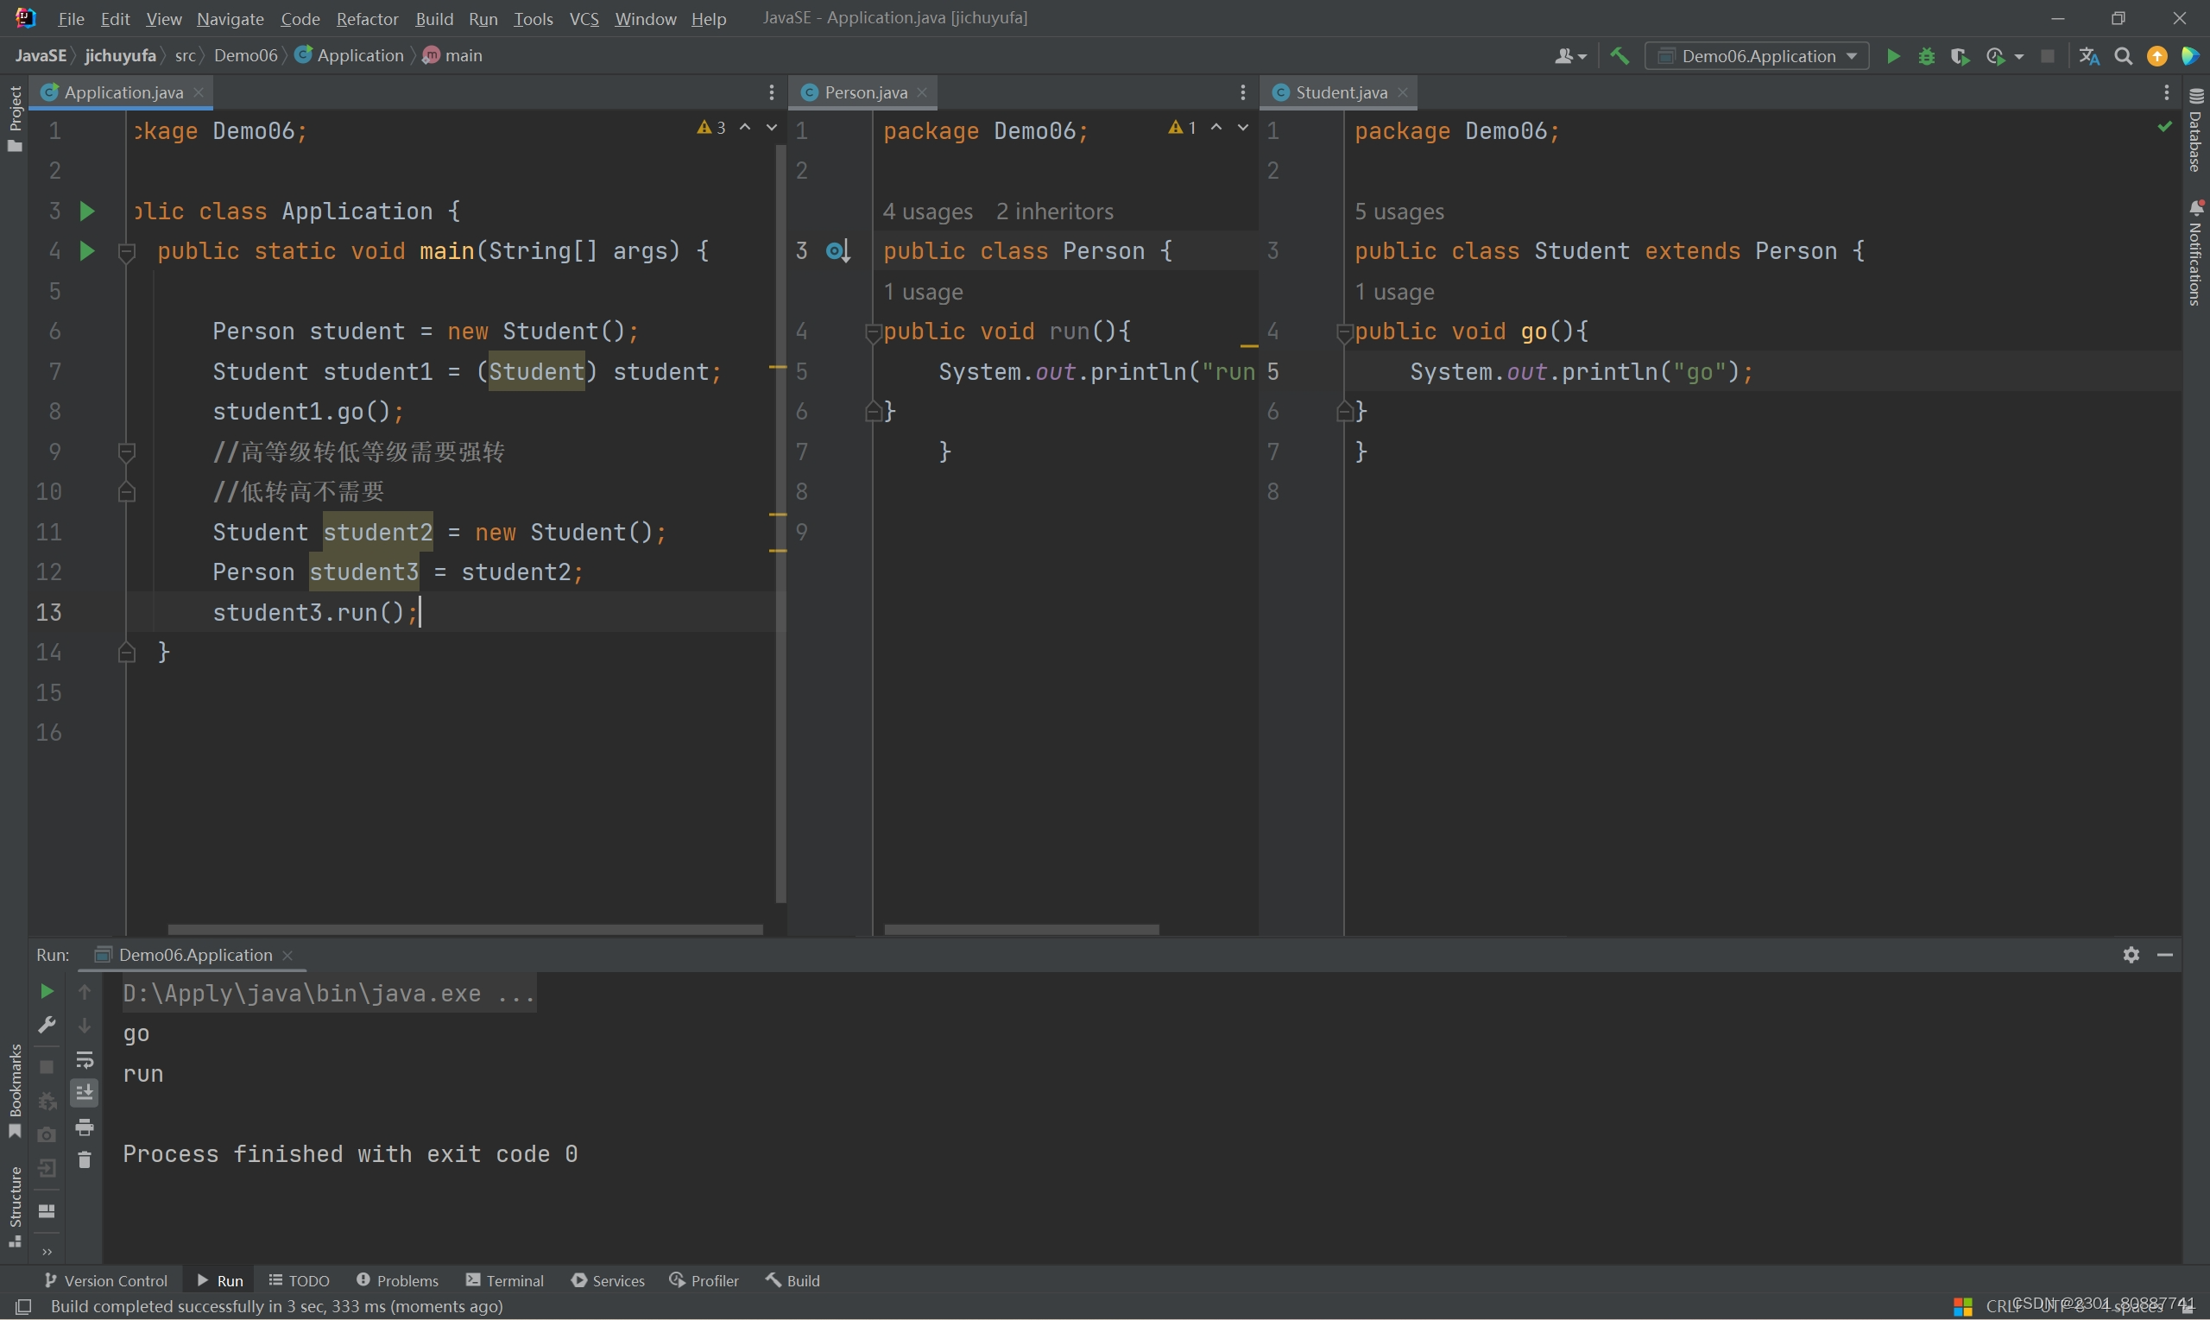Click horizontal scrollbar of Application.java editor

(x=465, y=930)
